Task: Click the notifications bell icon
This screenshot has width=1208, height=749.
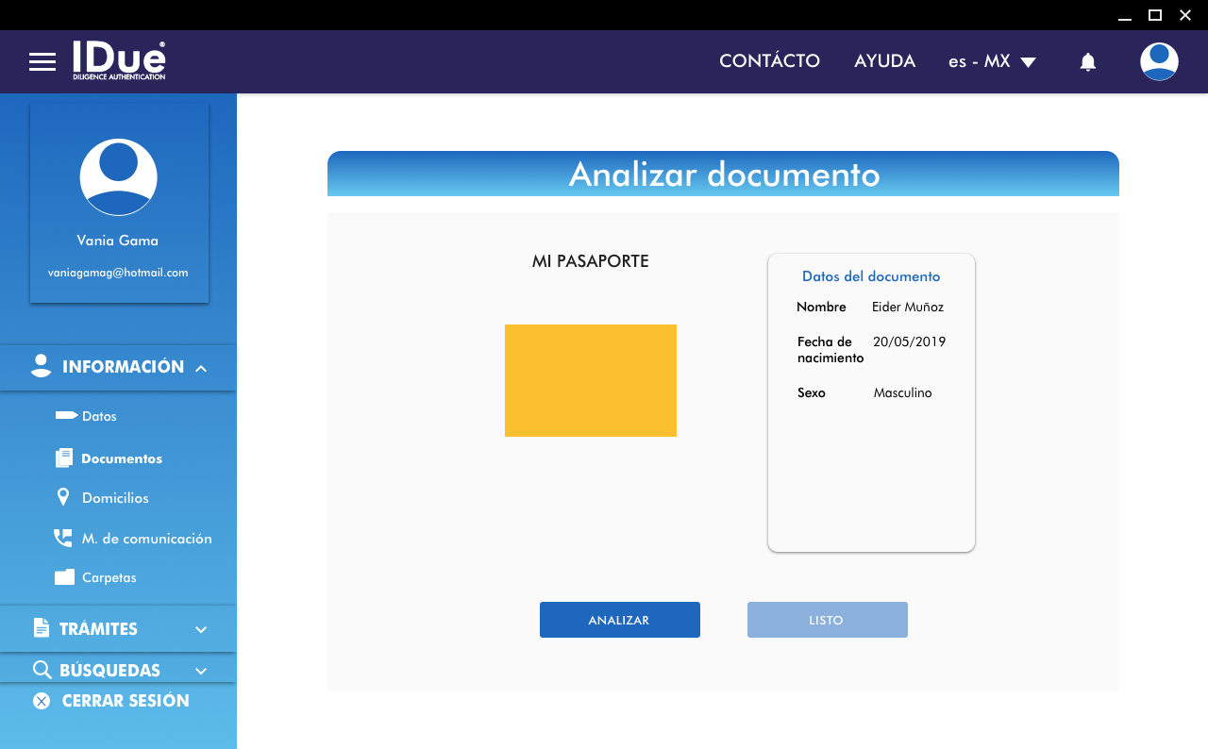Action: click(x=1087, y=62)
